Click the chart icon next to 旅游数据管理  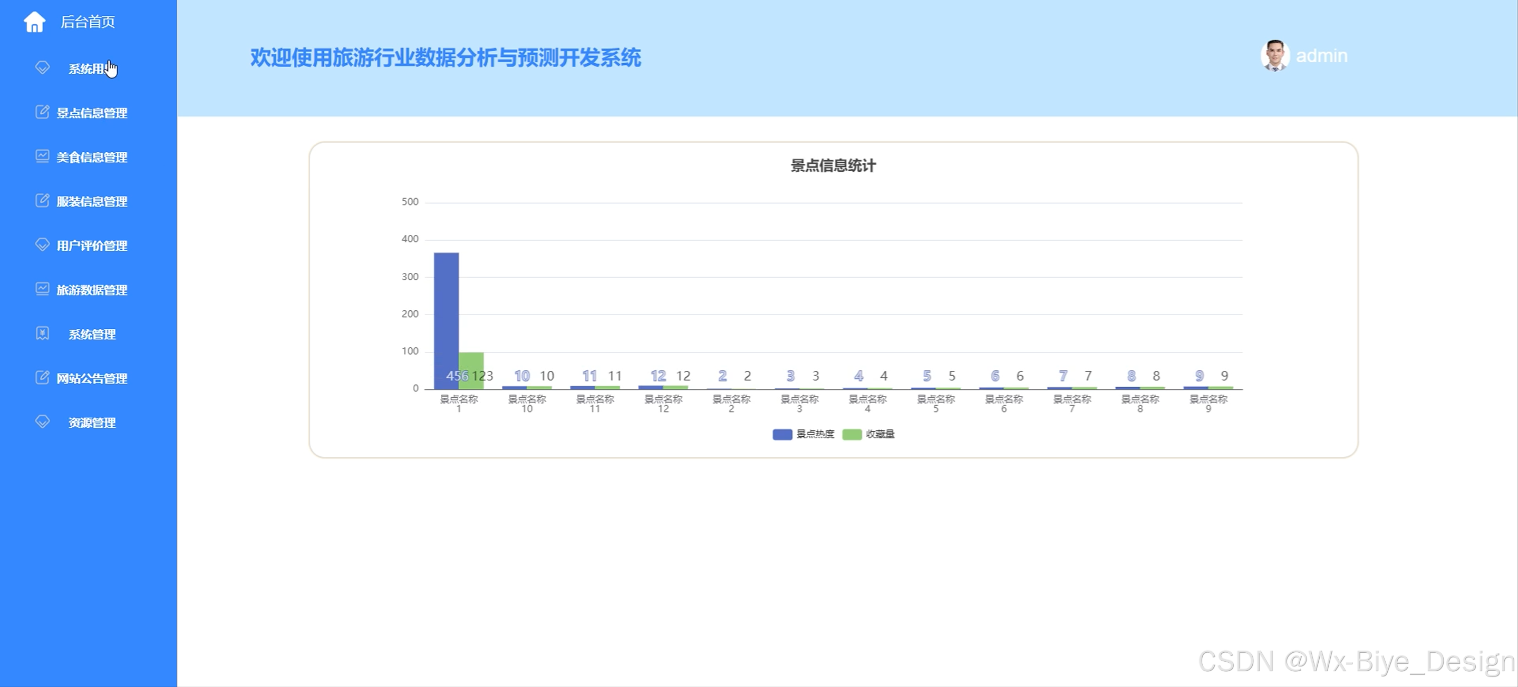click(42, 289)
